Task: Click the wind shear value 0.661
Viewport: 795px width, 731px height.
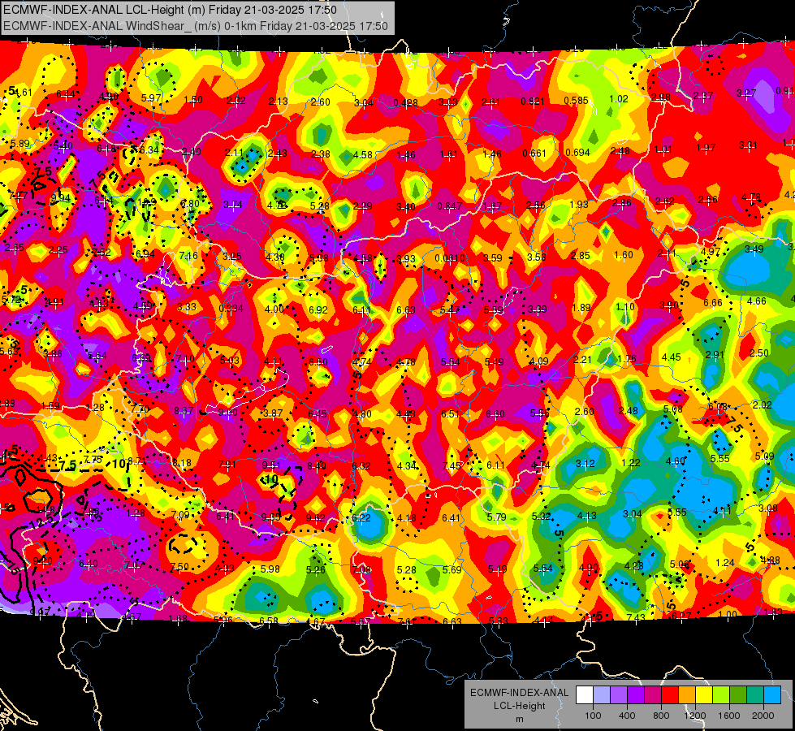Action: [x=534, y=154]
